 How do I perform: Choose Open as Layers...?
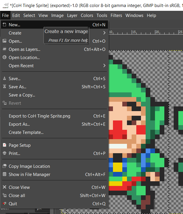click(x=55, y=49)
